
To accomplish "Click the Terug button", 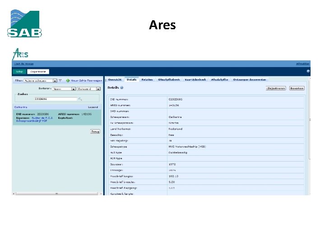I will tap(95, 131).
